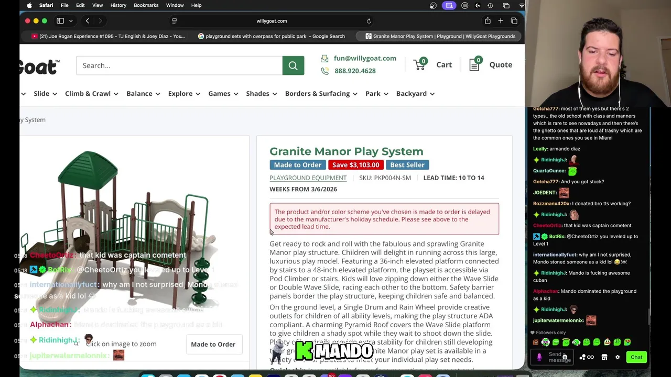Image resolution: width=671 pixels, height=377 pixels.
Task: Click the Save $3,103.00 badge
Action: click(x=355, y=165)
